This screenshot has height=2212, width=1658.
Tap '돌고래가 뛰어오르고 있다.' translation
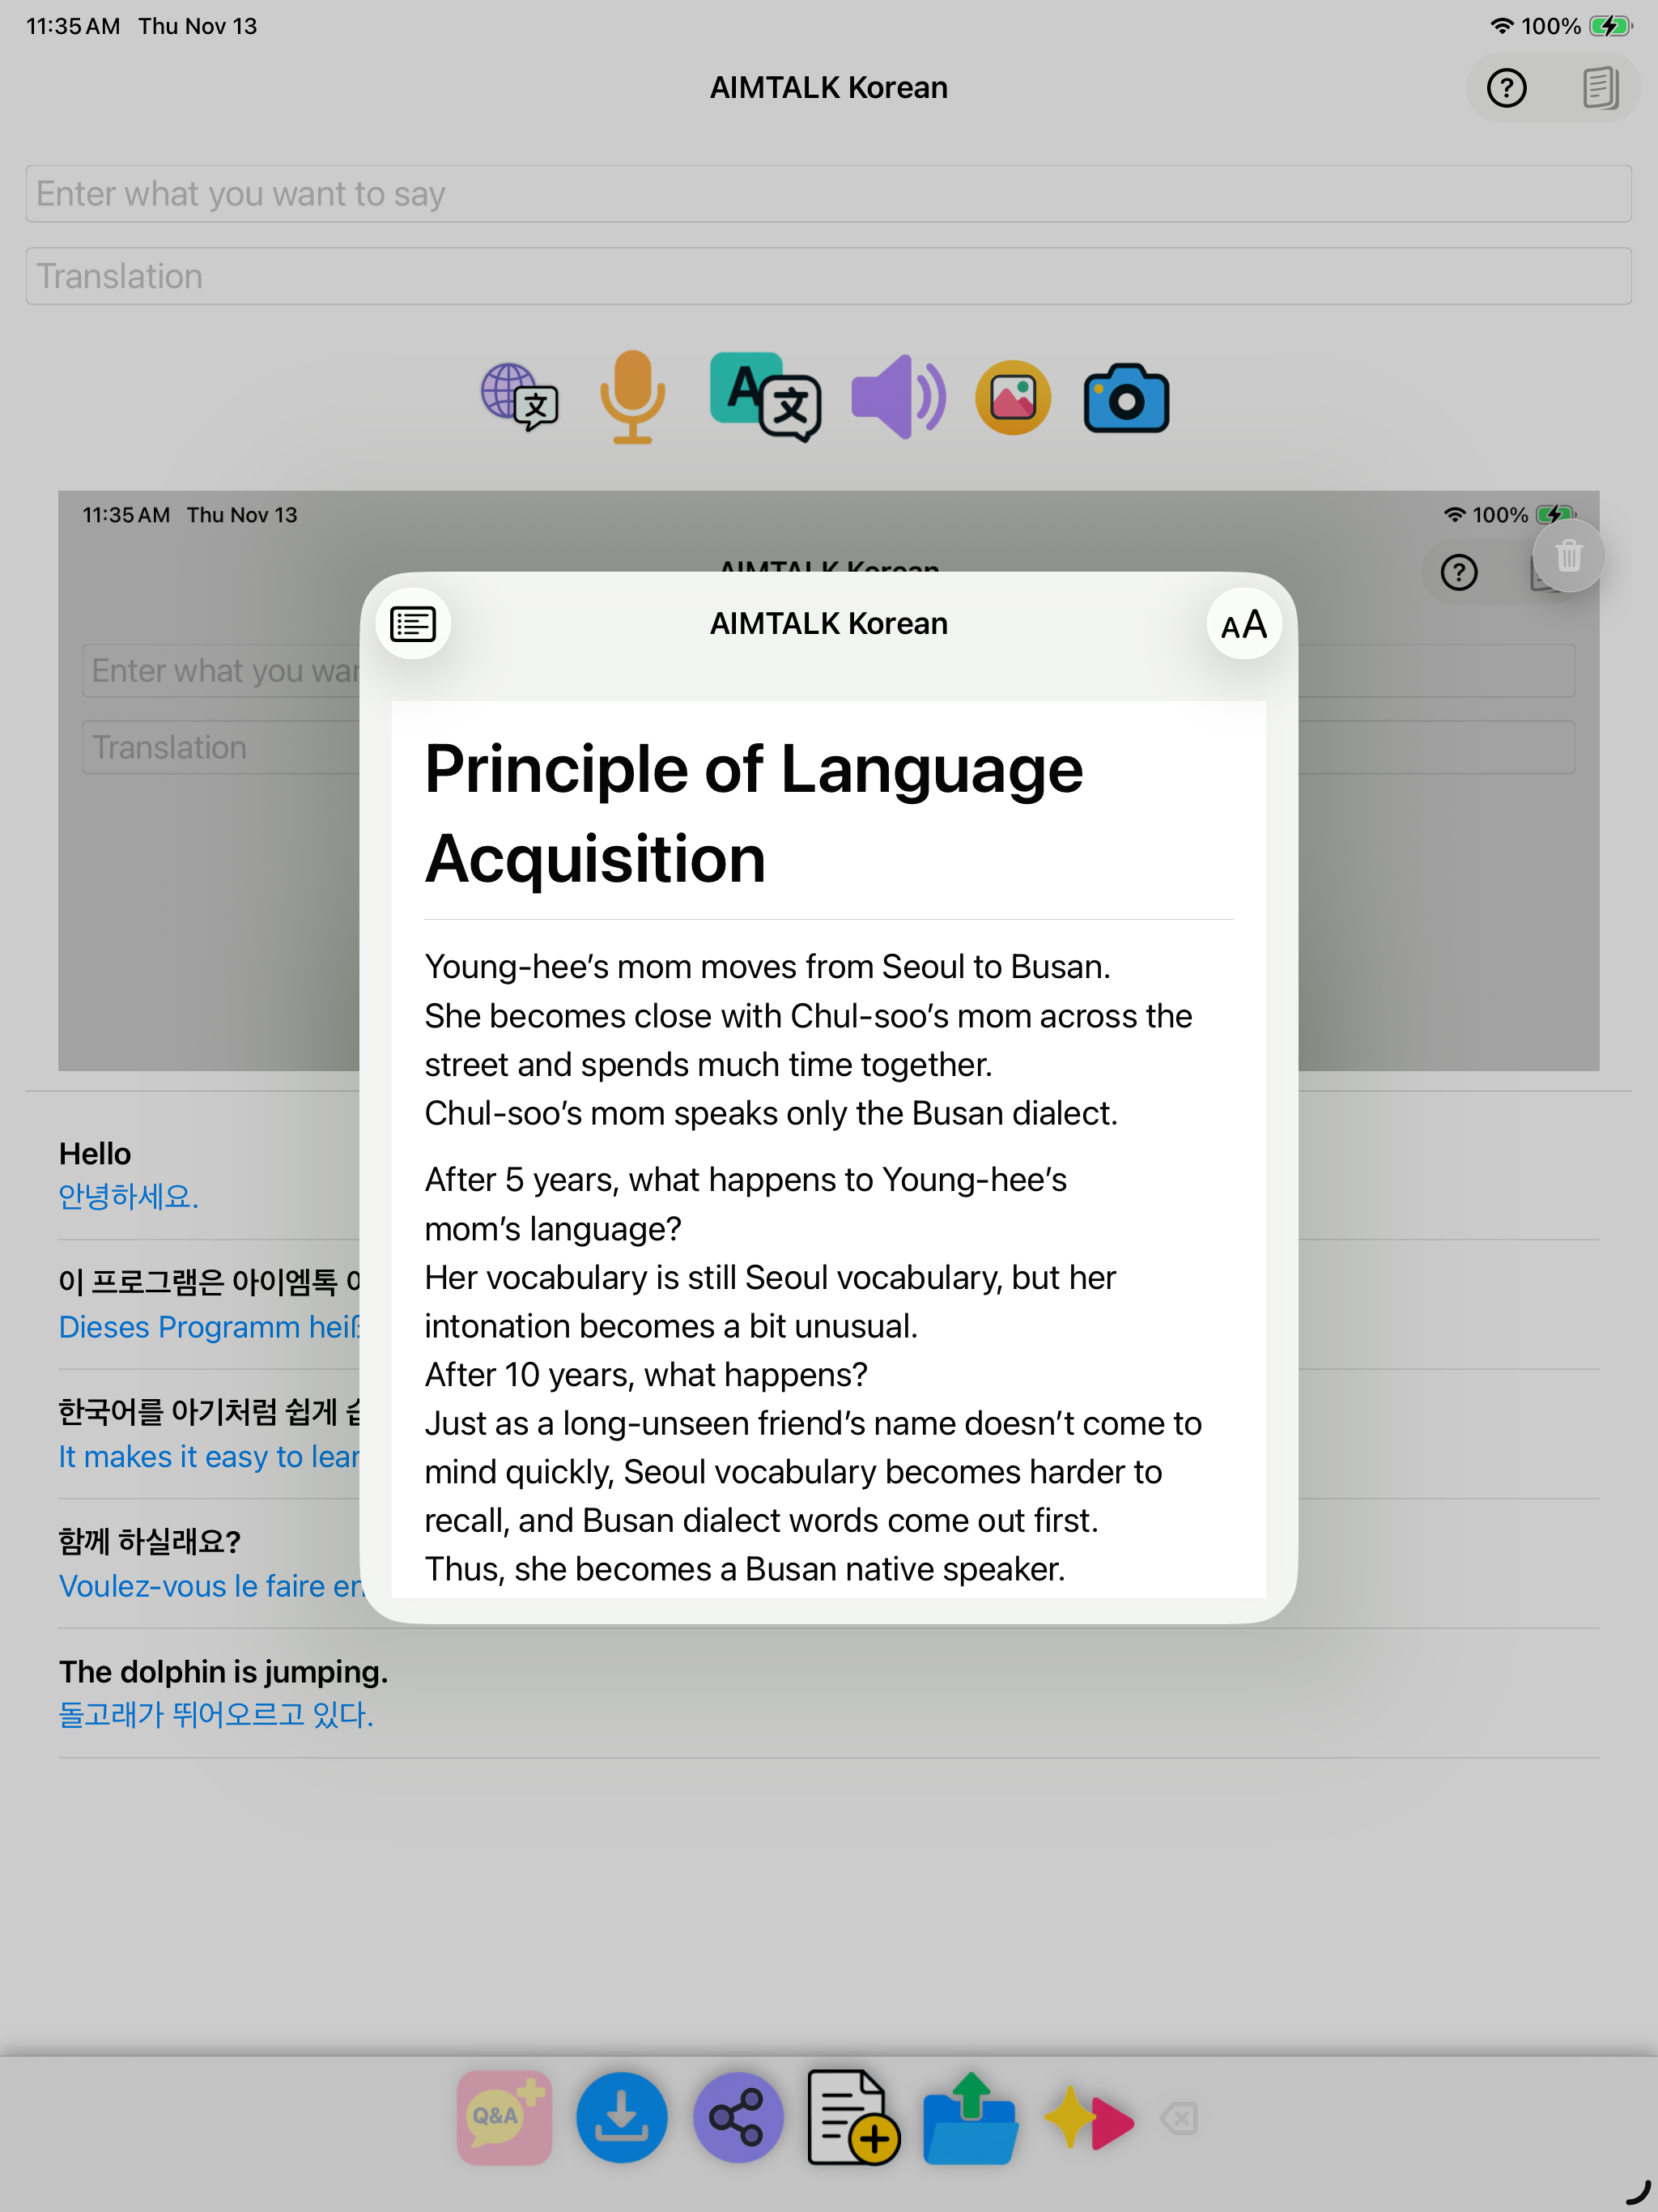[x=216, y=1715]
